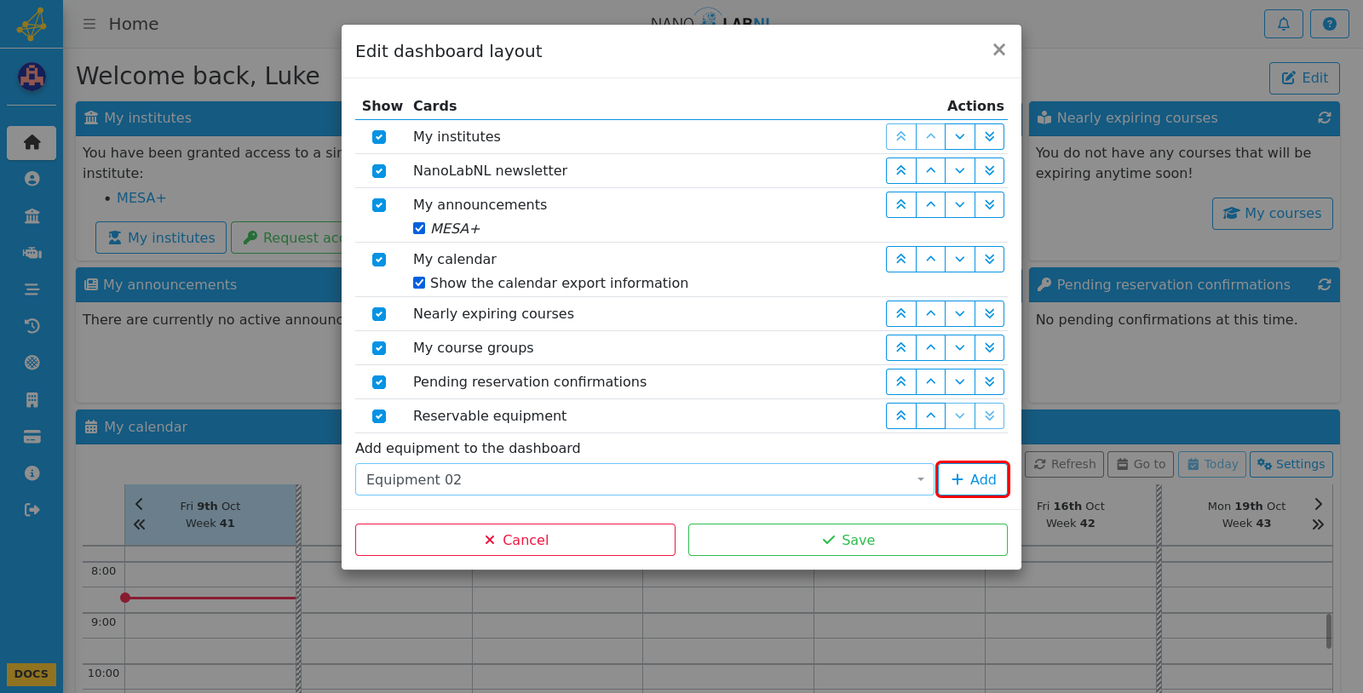Cancel editing the dashboard layout

(x=515, y=540)
